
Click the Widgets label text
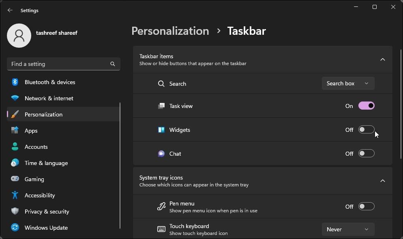tap(180, 130)
